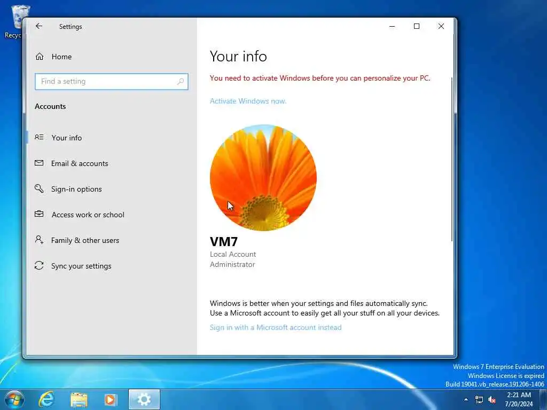Select Your info in sidebar
The height and width of the screenshot is (410, 547).
point(112,138)
